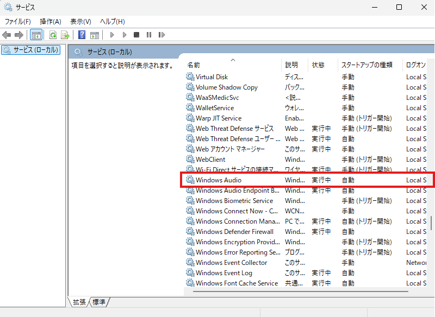The height and width of the screenshot is (317, 435).
Task: Refresh the services list via toolbar icon
Action: (x=53, y=35)
